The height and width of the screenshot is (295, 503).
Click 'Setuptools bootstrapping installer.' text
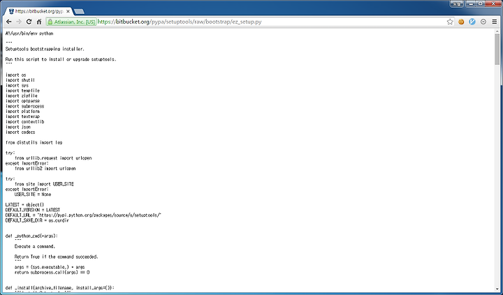pos(45,49)
